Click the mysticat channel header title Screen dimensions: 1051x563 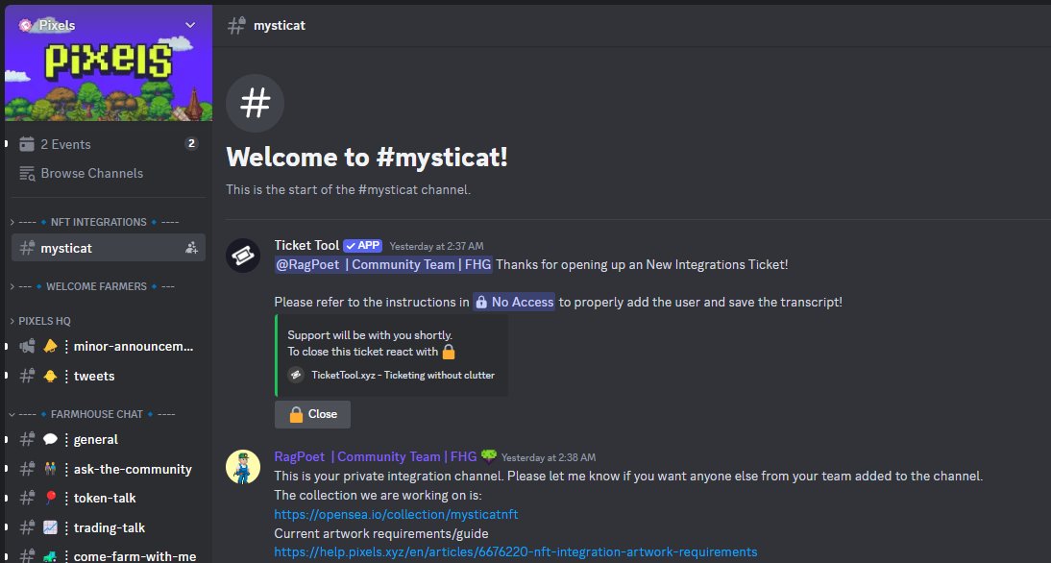(280, 26)
